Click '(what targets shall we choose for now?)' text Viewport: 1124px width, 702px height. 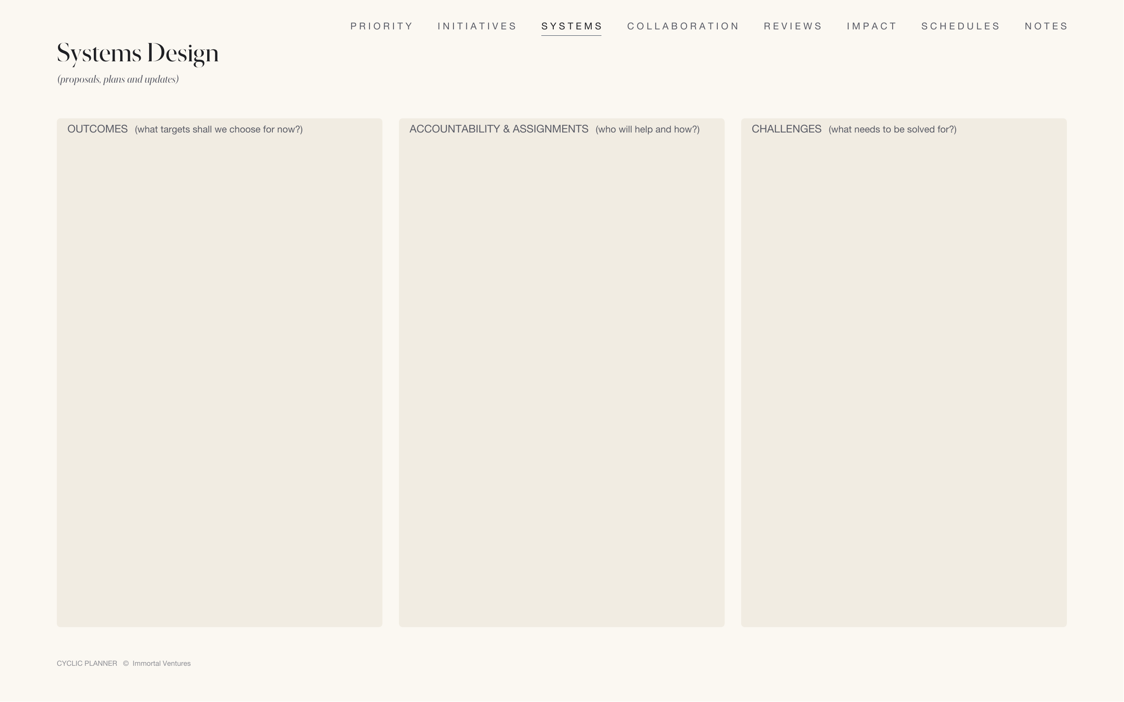[219, 129]
